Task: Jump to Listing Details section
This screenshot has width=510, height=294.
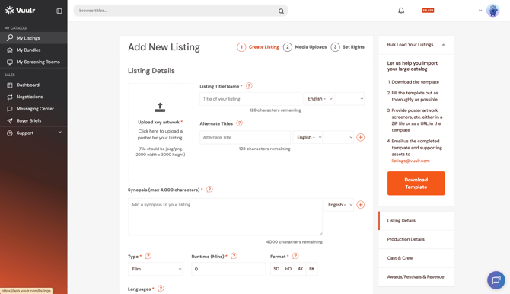Action: (x=416, y=220)
